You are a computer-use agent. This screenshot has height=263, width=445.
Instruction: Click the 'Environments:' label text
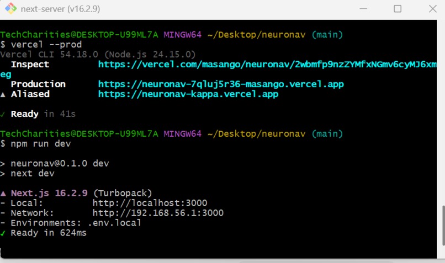coord(46,223)
